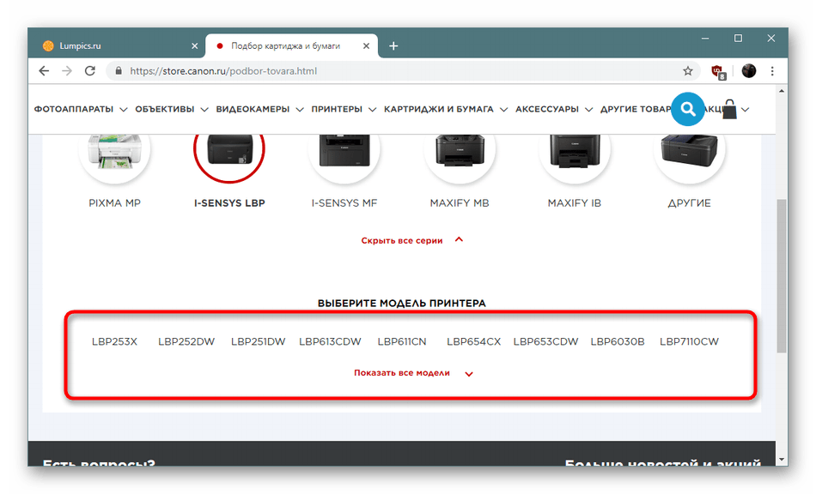This screenshot has width=816, height=494.
Task: Open the ДРУГИЕ ТОВАРЫ menu
Action: point(636,109)
